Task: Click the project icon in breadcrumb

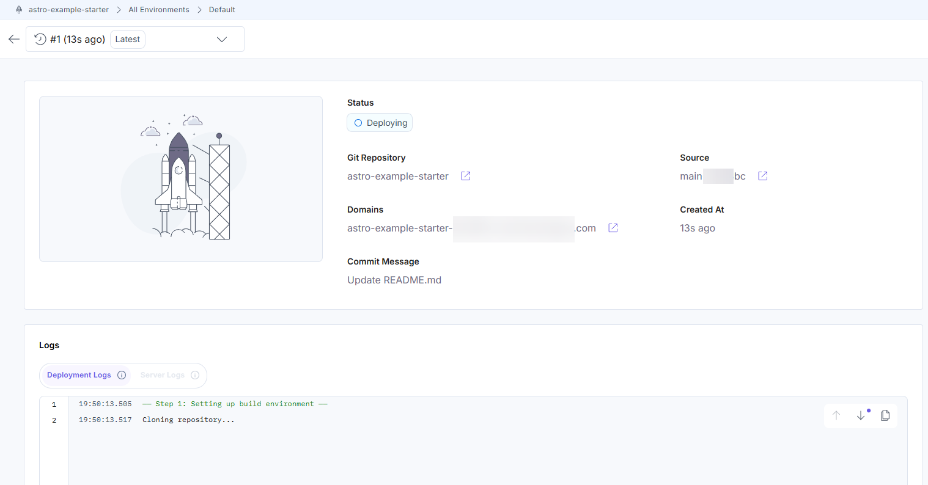Action: [x=19, y=10]
